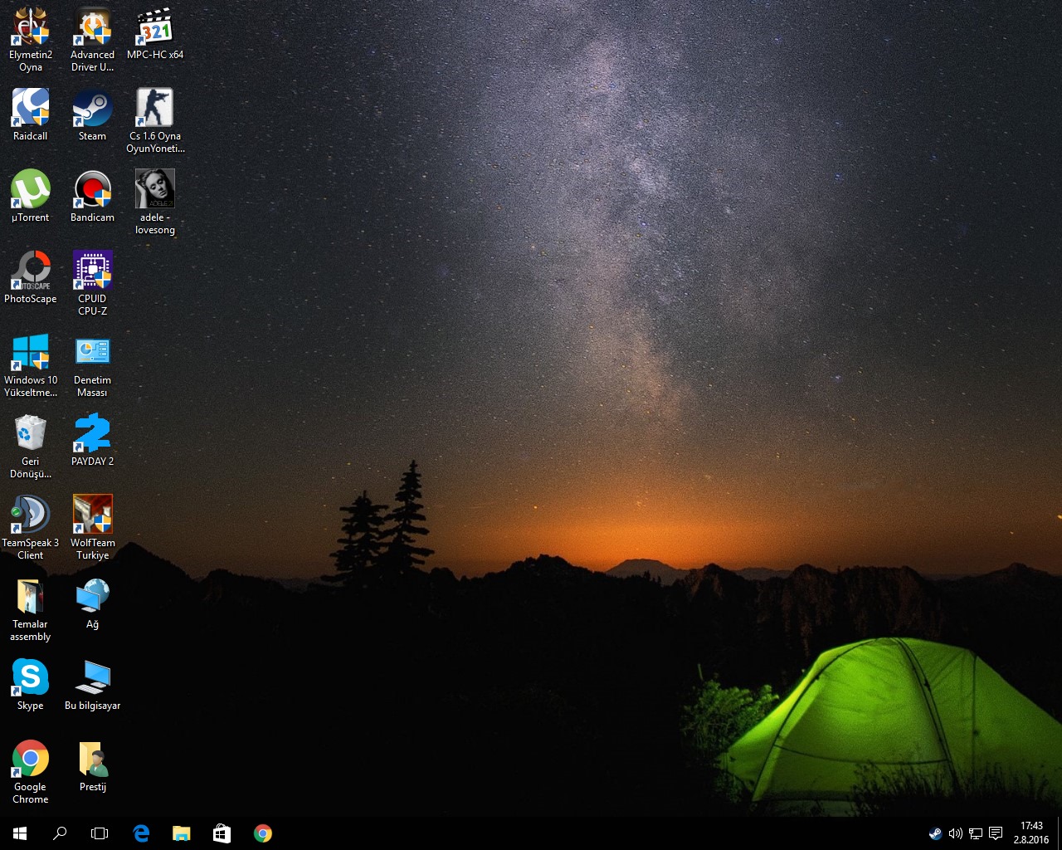Select the Geri Dönüşüm recycle bin
Image resolution: width=1062 pixels, height=850 pixels.
pyautogui.click(x=31, y=446)
